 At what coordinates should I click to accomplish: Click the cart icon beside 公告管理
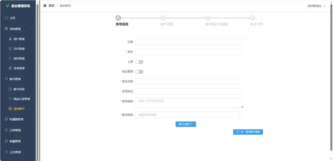(x=6, y=152)
